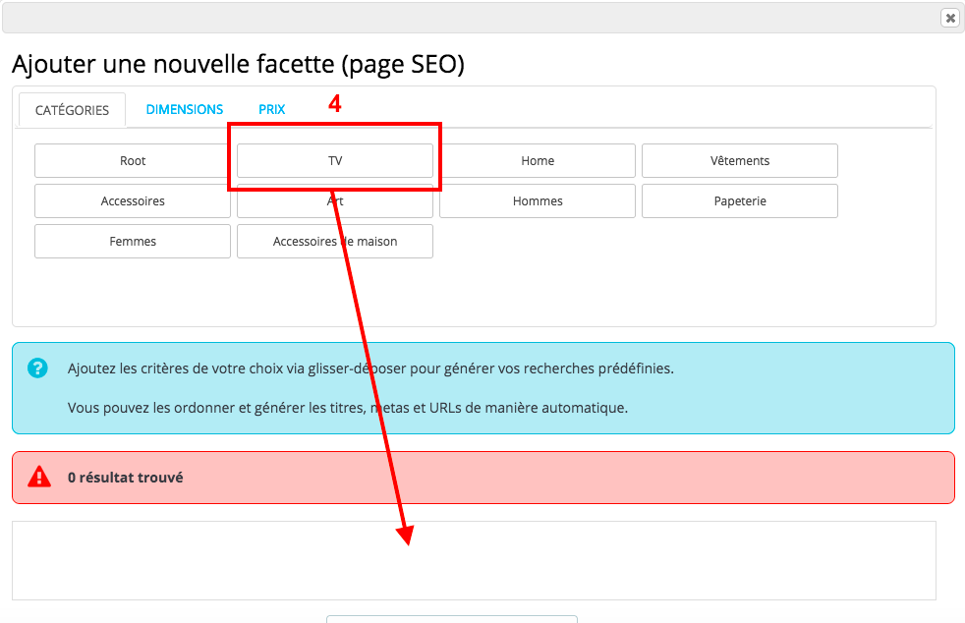The image size is (965, 623).
Task: Switch to the DIMENSIONS tab
Action: pos(184,109)
